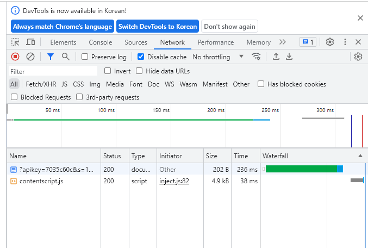The height and width of the screenshot is (248, 368).
Task: Sort by the Status column header
Action: point(115,156)
